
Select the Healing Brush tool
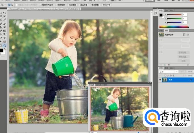pos(1,24)
